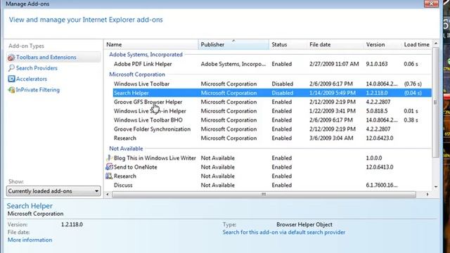Click version 6.1.7600.16... of Discuss
The width and height of the screenshot is (450, 253).
[x=382, y=185]
